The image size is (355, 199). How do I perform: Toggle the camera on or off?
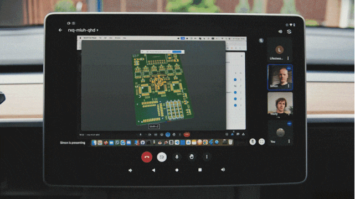[162, 157]
